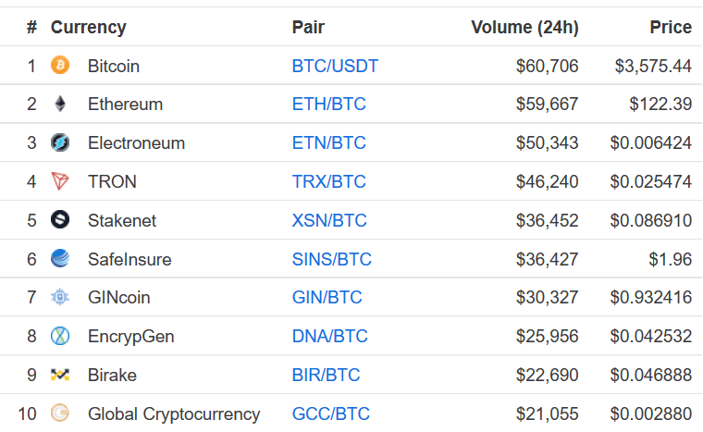The height and width of the screenshot is (432, 703).
Task: Click the Pair column header
Action: point(308,28)
